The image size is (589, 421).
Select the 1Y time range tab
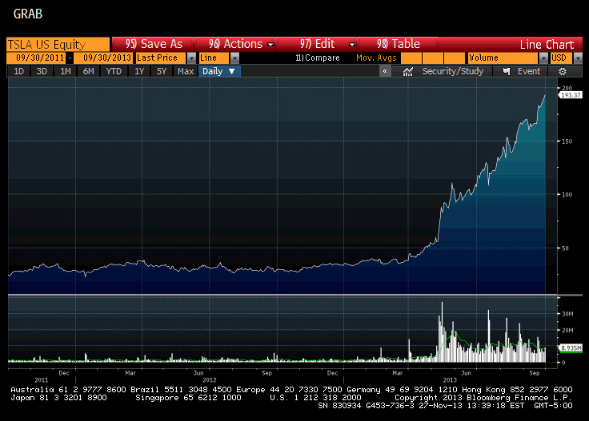(x=139, y=71)
